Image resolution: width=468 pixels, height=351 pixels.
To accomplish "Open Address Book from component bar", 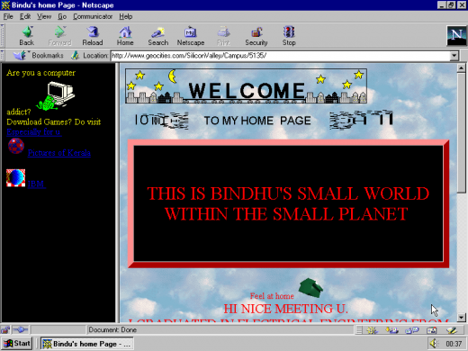I will point(432,330).
